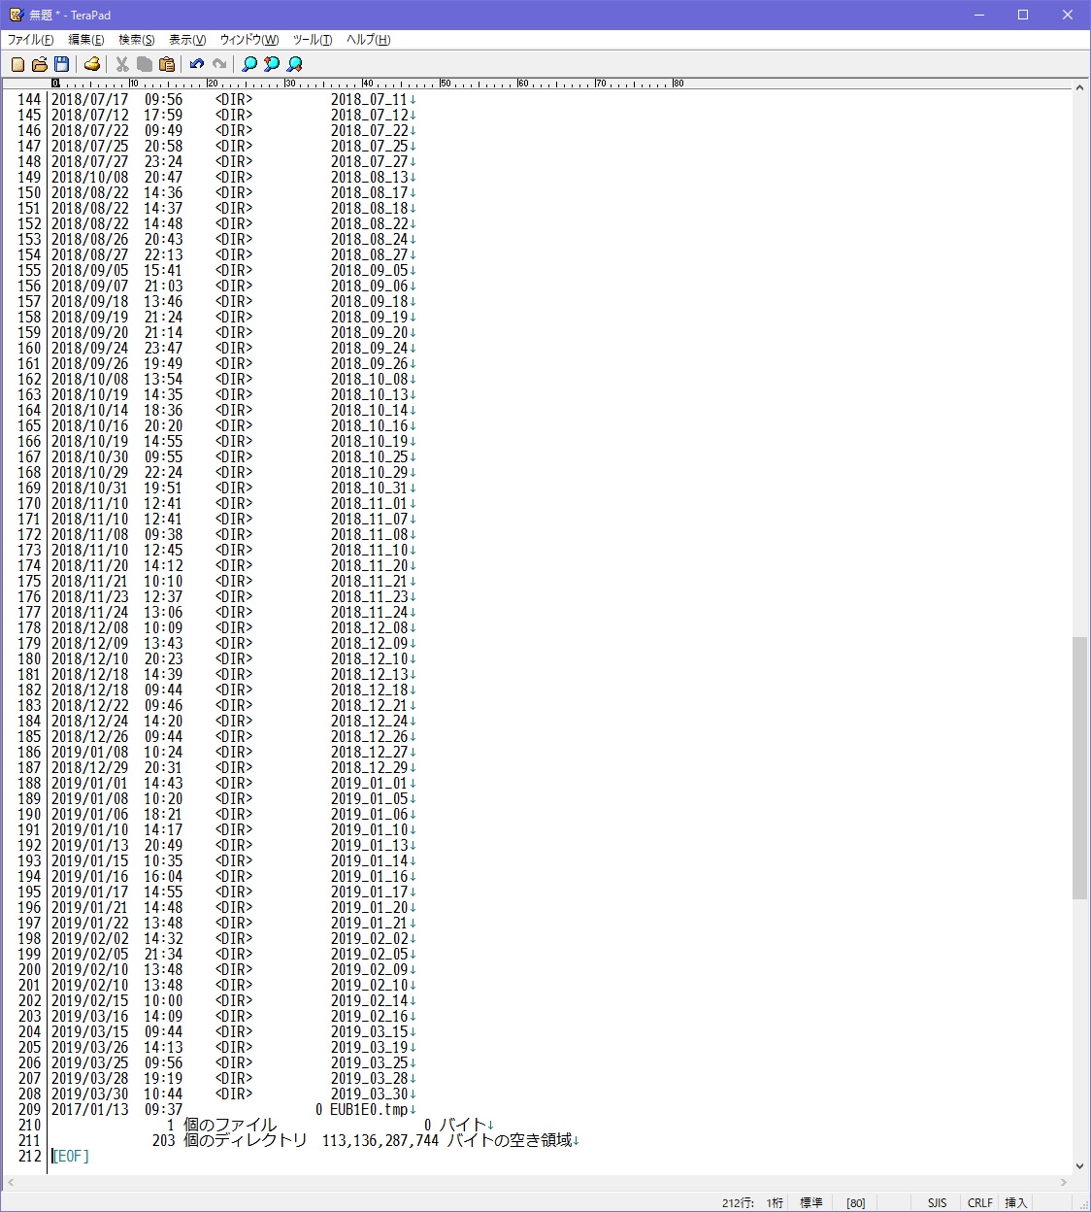The height and width of the screenshot is (1212, 1091).
Task: Cut selection with the scissors icon
Action: pos(122,64)
